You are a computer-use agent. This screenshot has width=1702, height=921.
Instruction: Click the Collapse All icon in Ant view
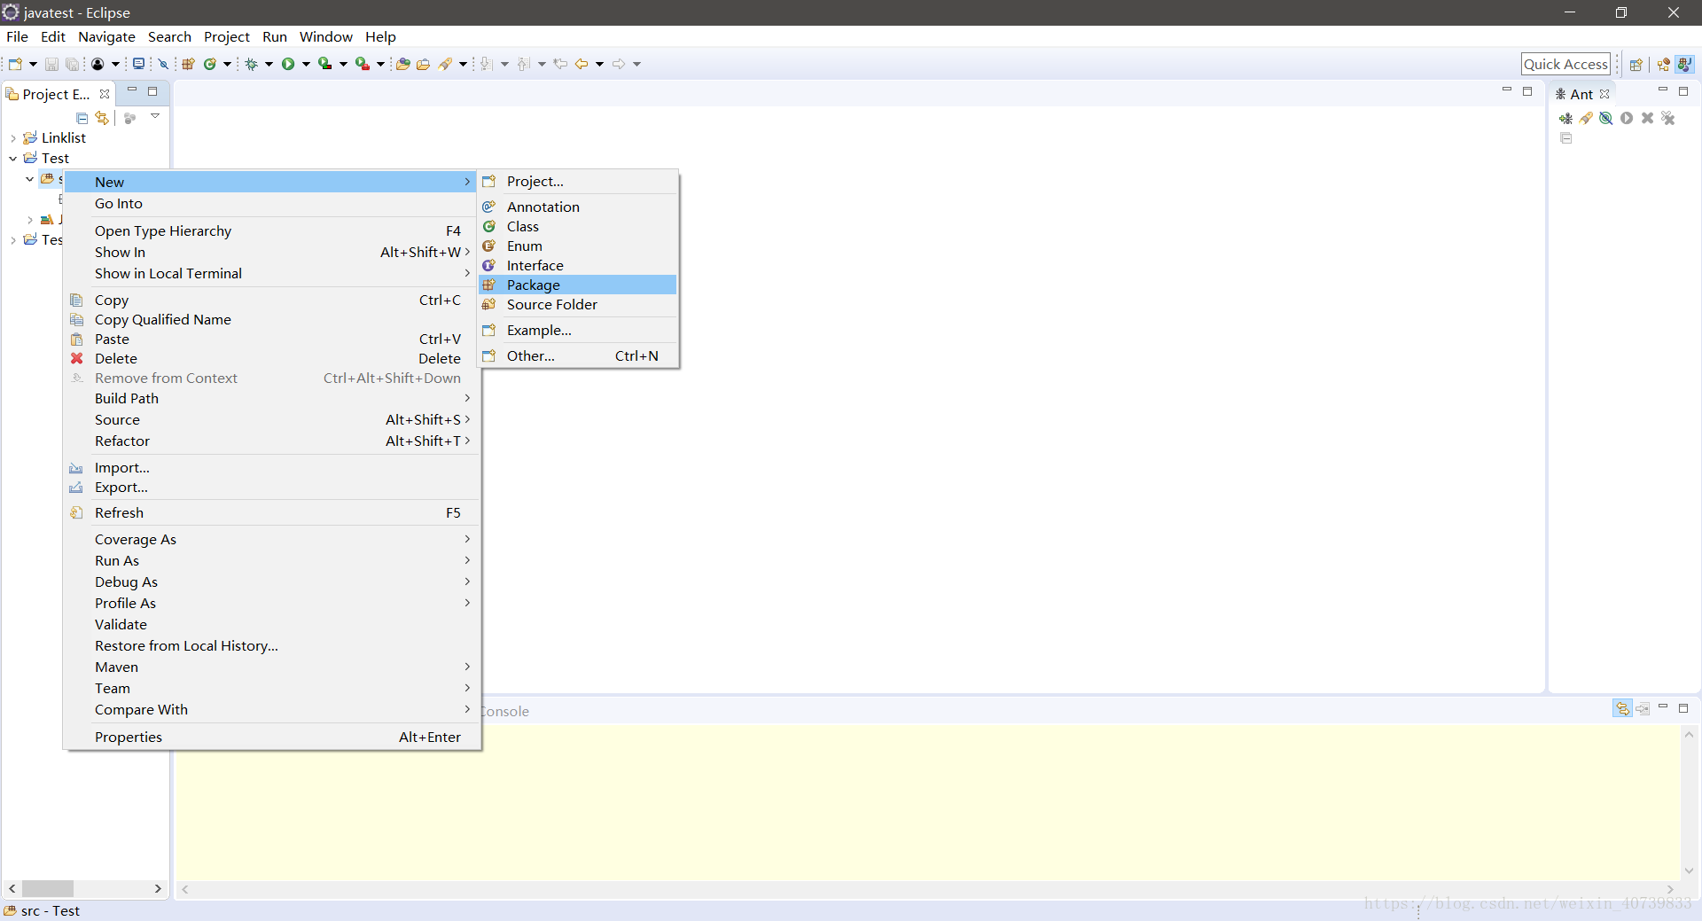pyautogui.click(x=1566, y=138)
